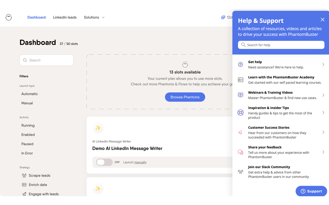Click the PhantomBuster Academy ID card icon
The image size is (329, 205).
click(x=240, y=80)
